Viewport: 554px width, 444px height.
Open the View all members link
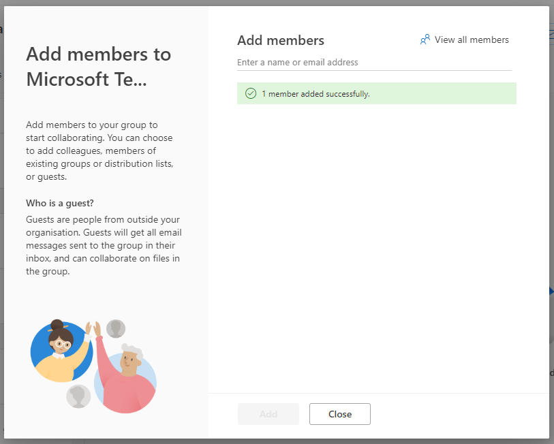(464, 39)
